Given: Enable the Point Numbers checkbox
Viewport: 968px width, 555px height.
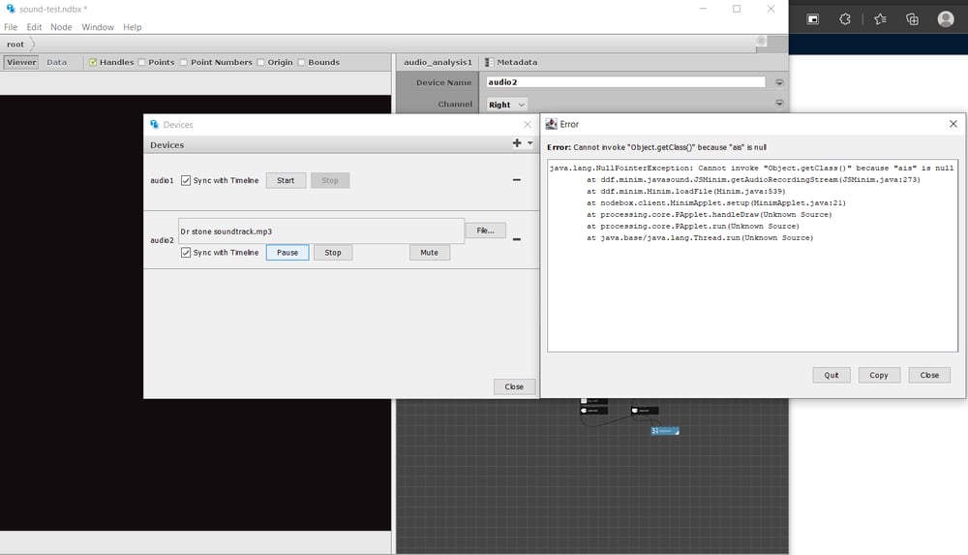Looking at the screenshot, I should 183,62.
